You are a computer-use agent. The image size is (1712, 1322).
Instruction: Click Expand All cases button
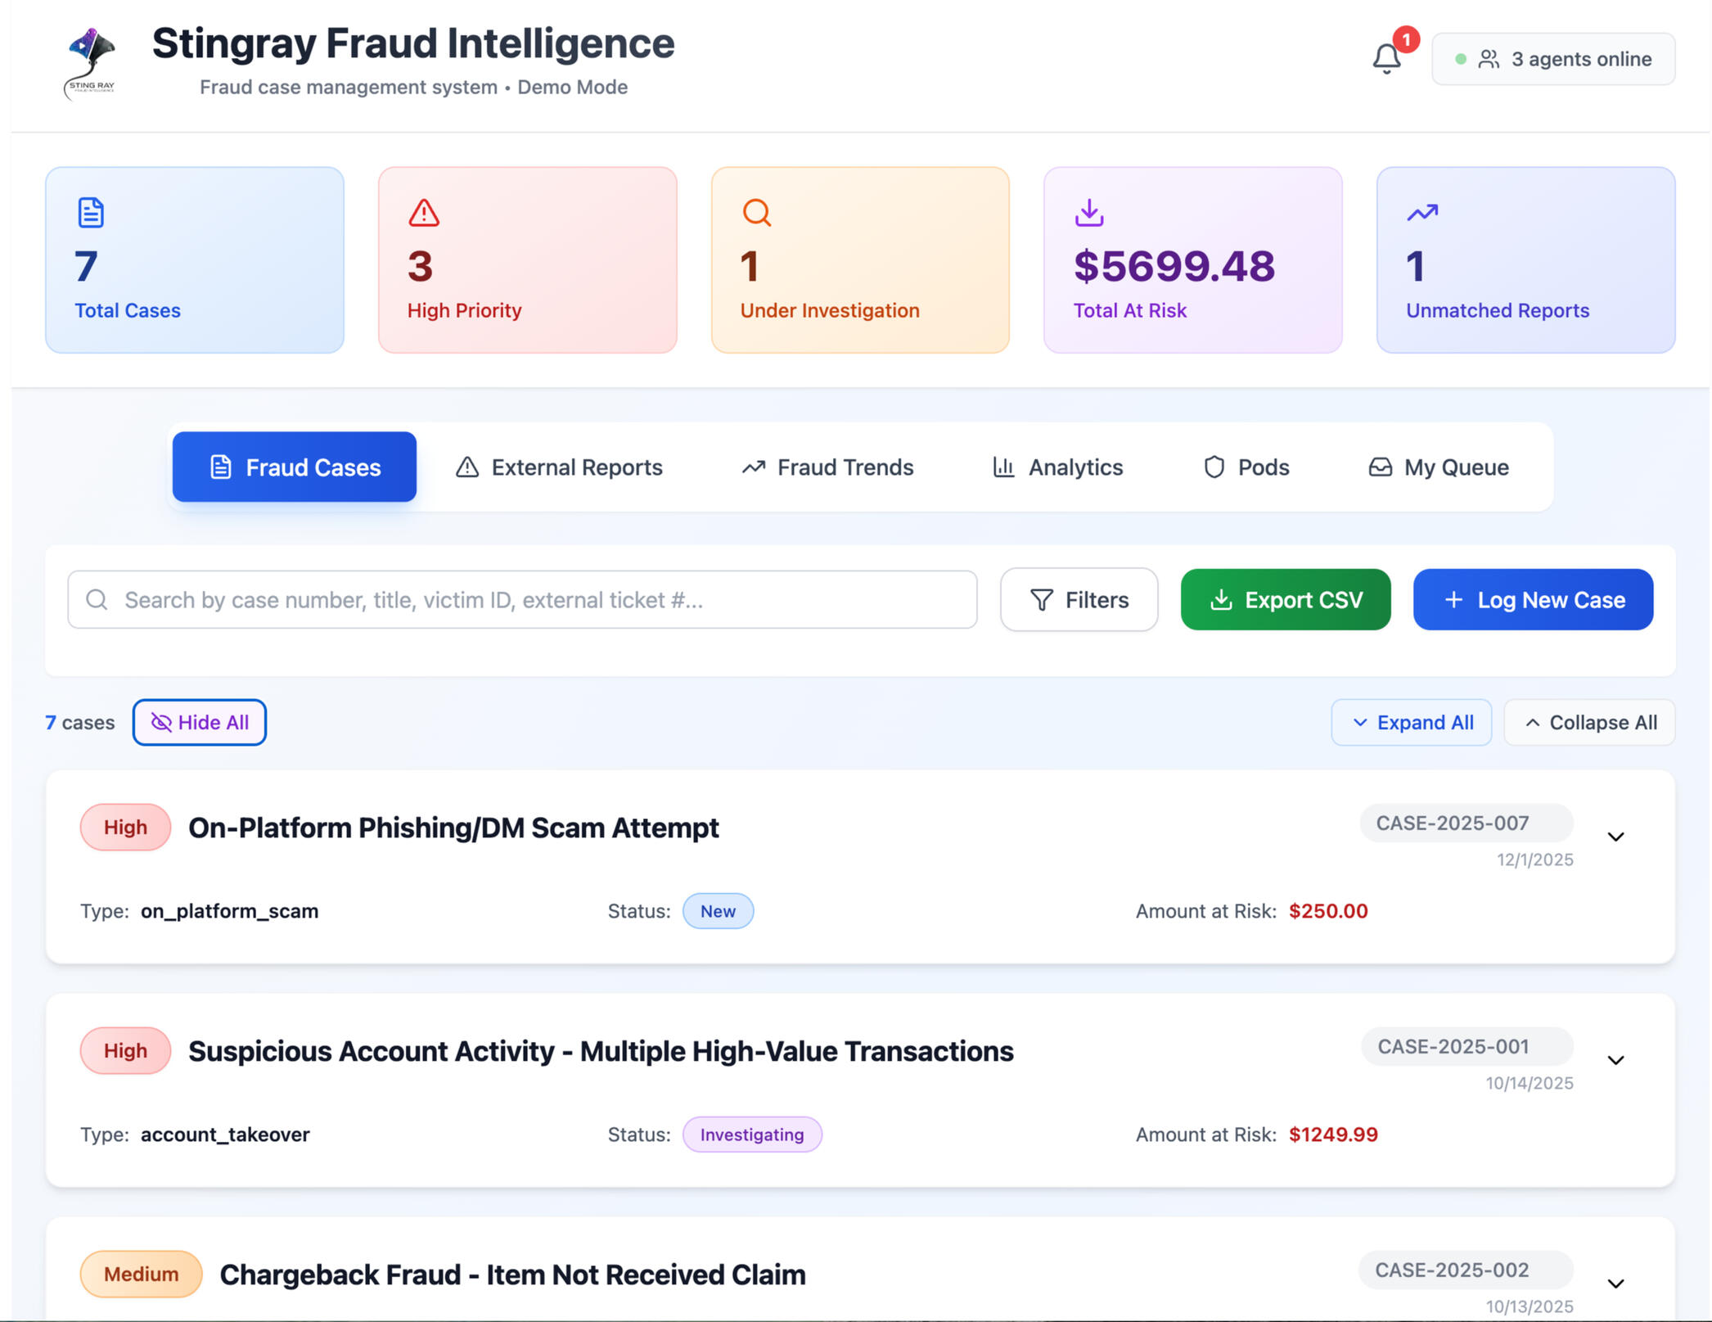(x=1412, y=722)
